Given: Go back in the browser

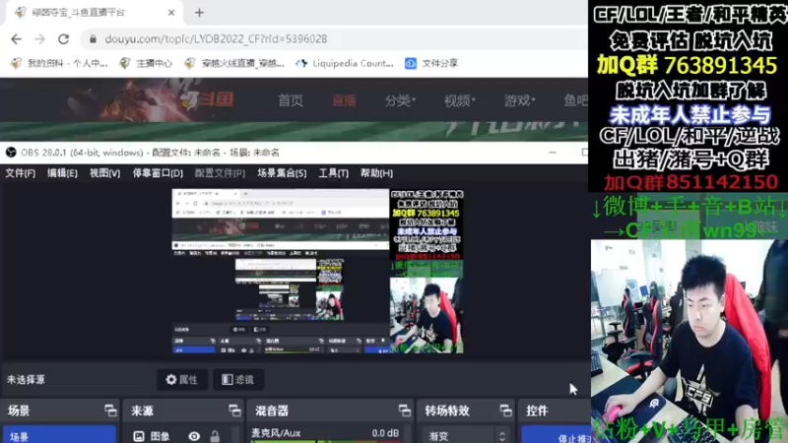Looking at the screenshot, I should click(16, 39).
